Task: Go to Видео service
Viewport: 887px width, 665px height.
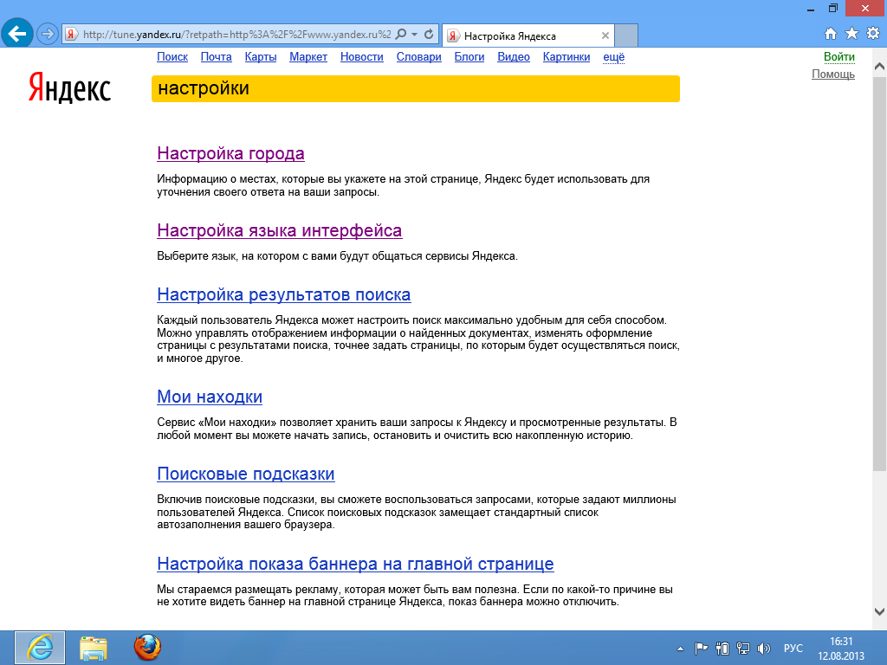Action: (514, 56)
